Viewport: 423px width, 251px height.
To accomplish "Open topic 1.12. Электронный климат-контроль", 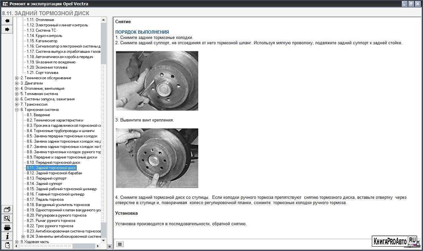I will (x=58, y=25).
